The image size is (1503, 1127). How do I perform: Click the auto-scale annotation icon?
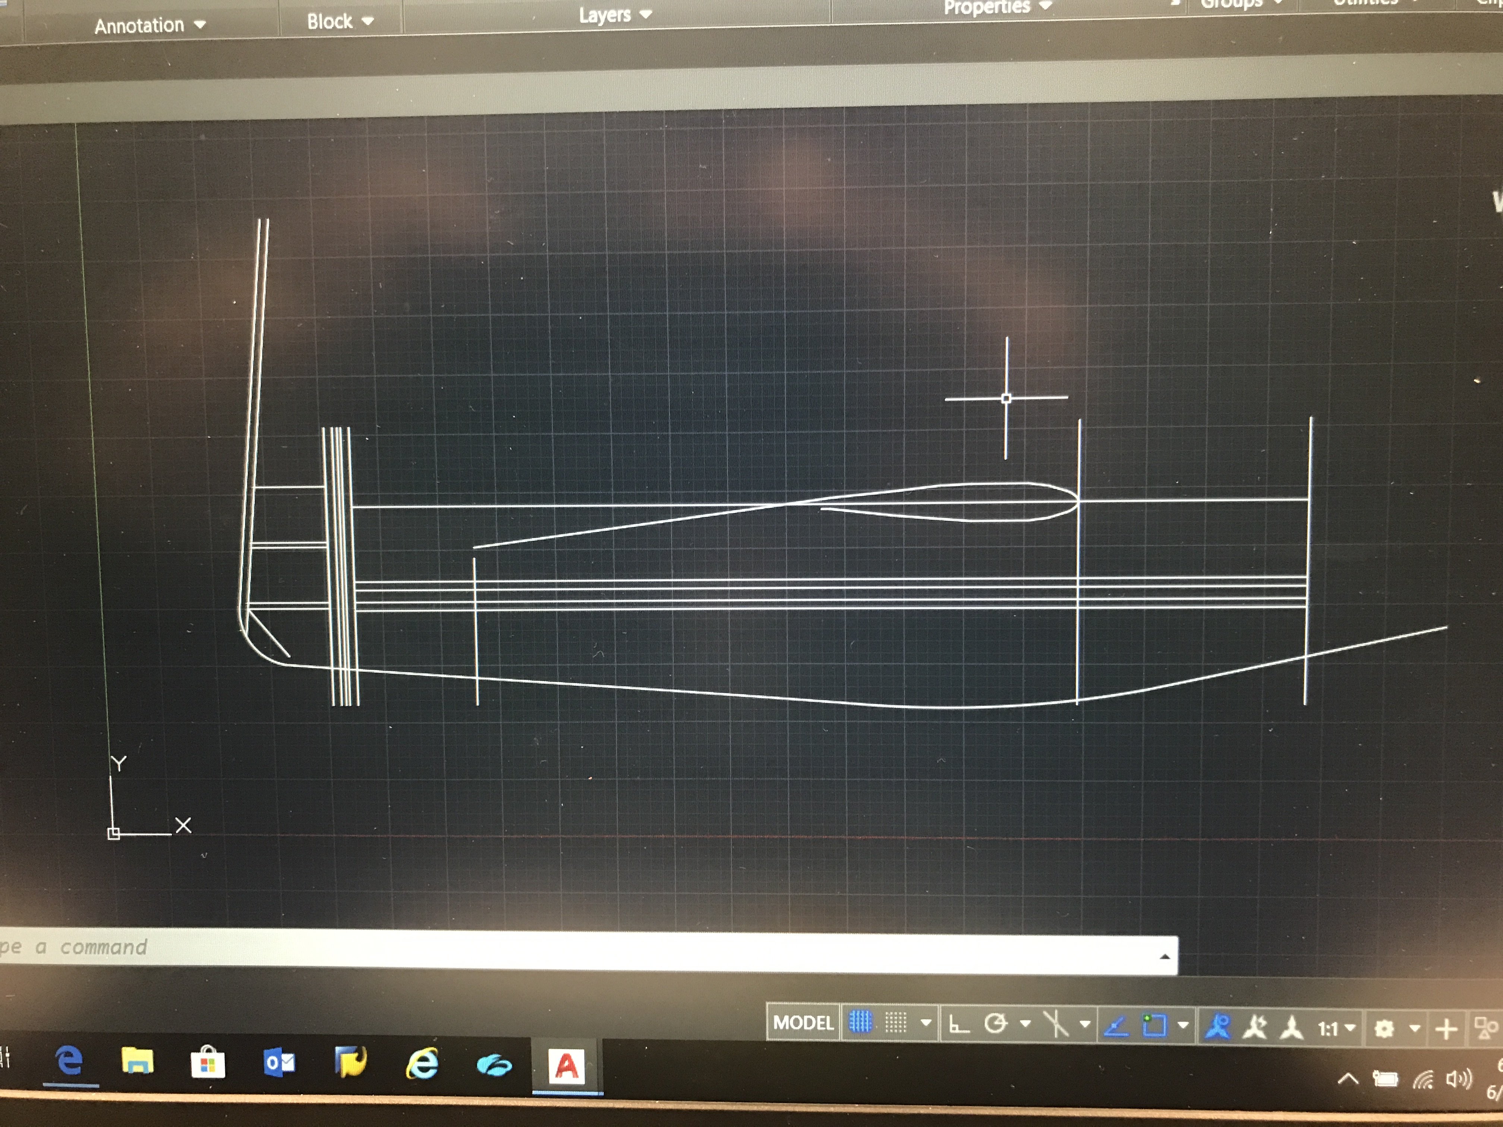pyautogui.click(x=1255, y=1027)
